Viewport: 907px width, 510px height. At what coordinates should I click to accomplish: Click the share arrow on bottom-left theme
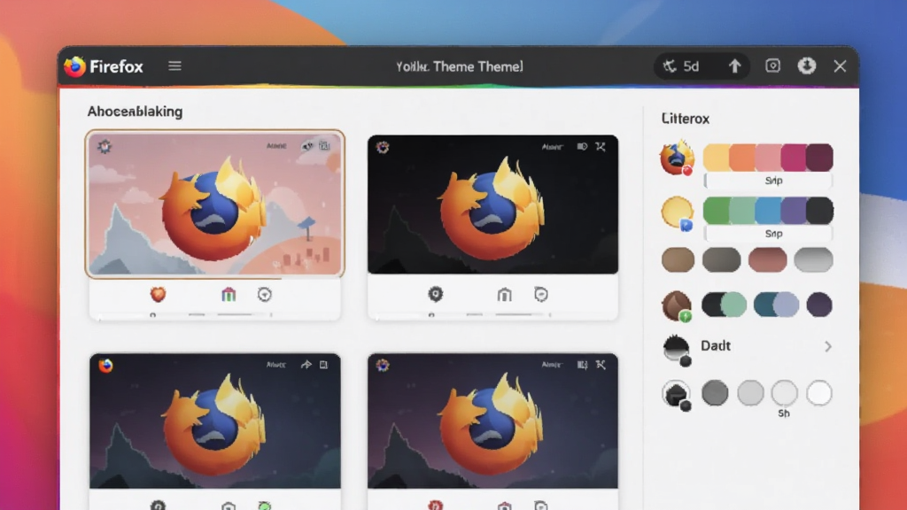pyautogui.click(x=306, y=364)
